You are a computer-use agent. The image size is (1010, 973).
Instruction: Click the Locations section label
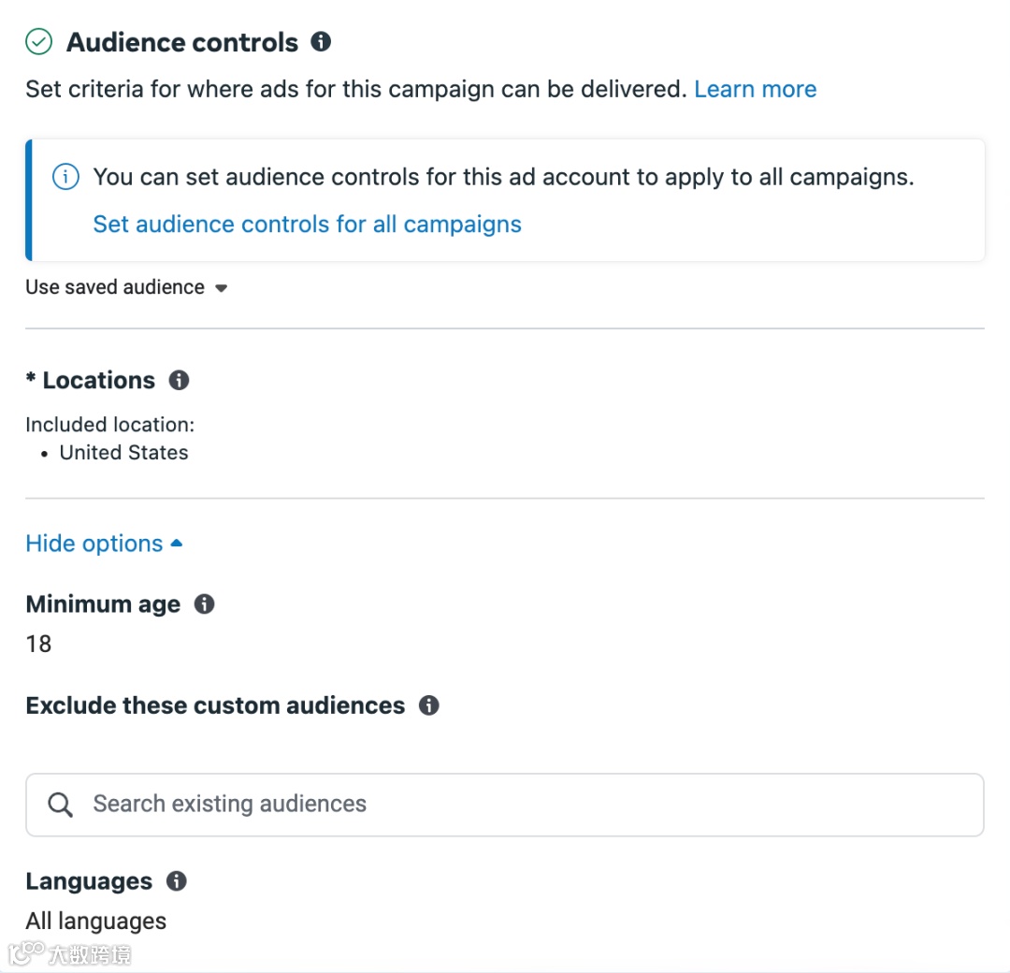(x=98, y=380)
